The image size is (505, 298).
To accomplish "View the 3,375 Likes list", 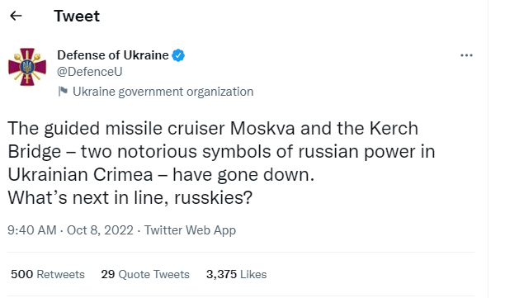I will [236, 275].
